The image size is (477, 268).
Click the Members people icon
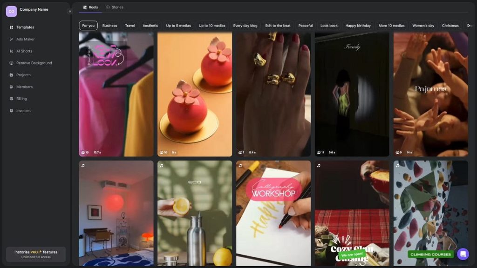[11, 87]
